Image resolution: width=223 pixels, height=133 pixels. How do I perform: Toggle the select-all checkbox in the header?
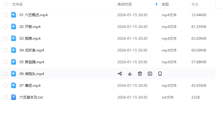click(6, 4)
